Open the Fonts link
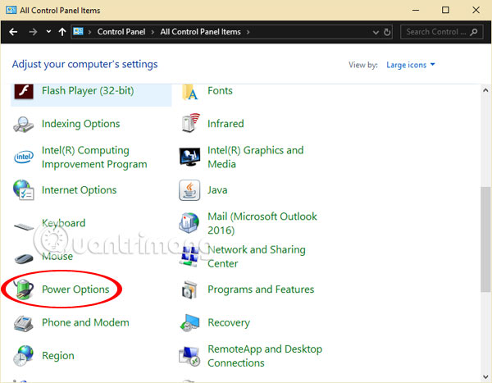This screenshot has height=383, width=492. pos(220,91)
